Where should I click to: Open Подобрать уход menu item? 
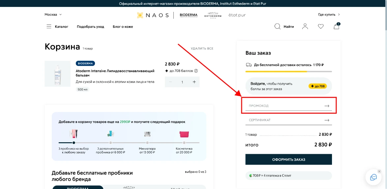[x=90, y=27]
